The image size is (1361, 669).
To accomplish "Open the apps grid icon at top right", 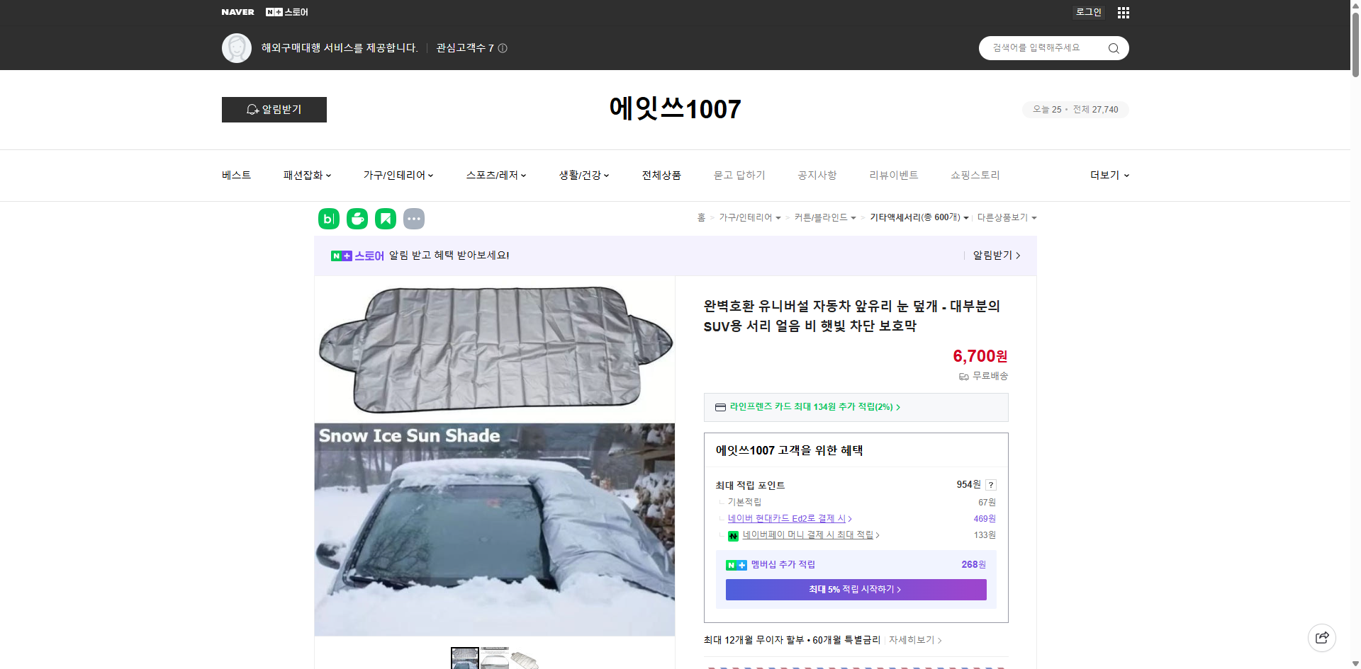I will (x=1123, y=12).
